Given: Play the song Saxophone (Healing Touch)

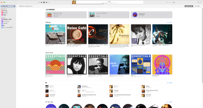Looking at the screenshot, I should pos(93,95).
